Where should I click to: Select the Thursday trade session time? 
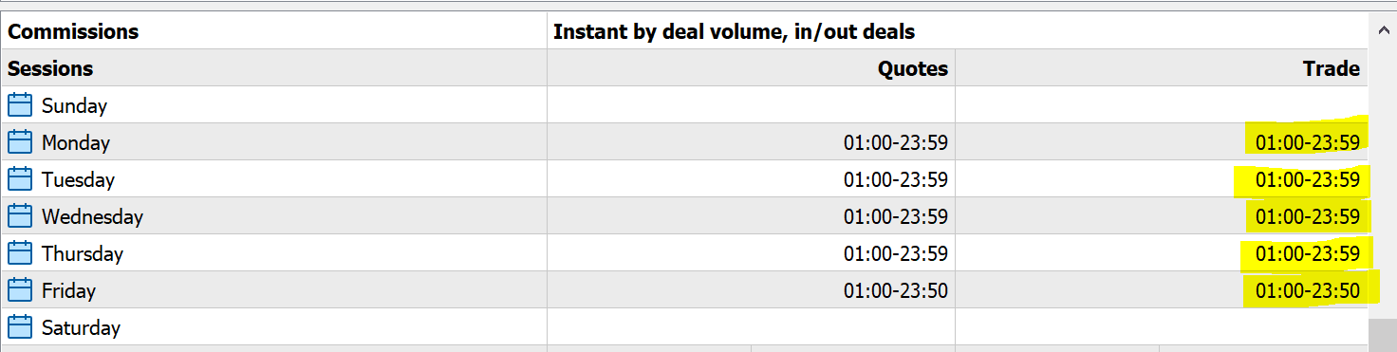pyautogui.click(x=1307, y=254)
